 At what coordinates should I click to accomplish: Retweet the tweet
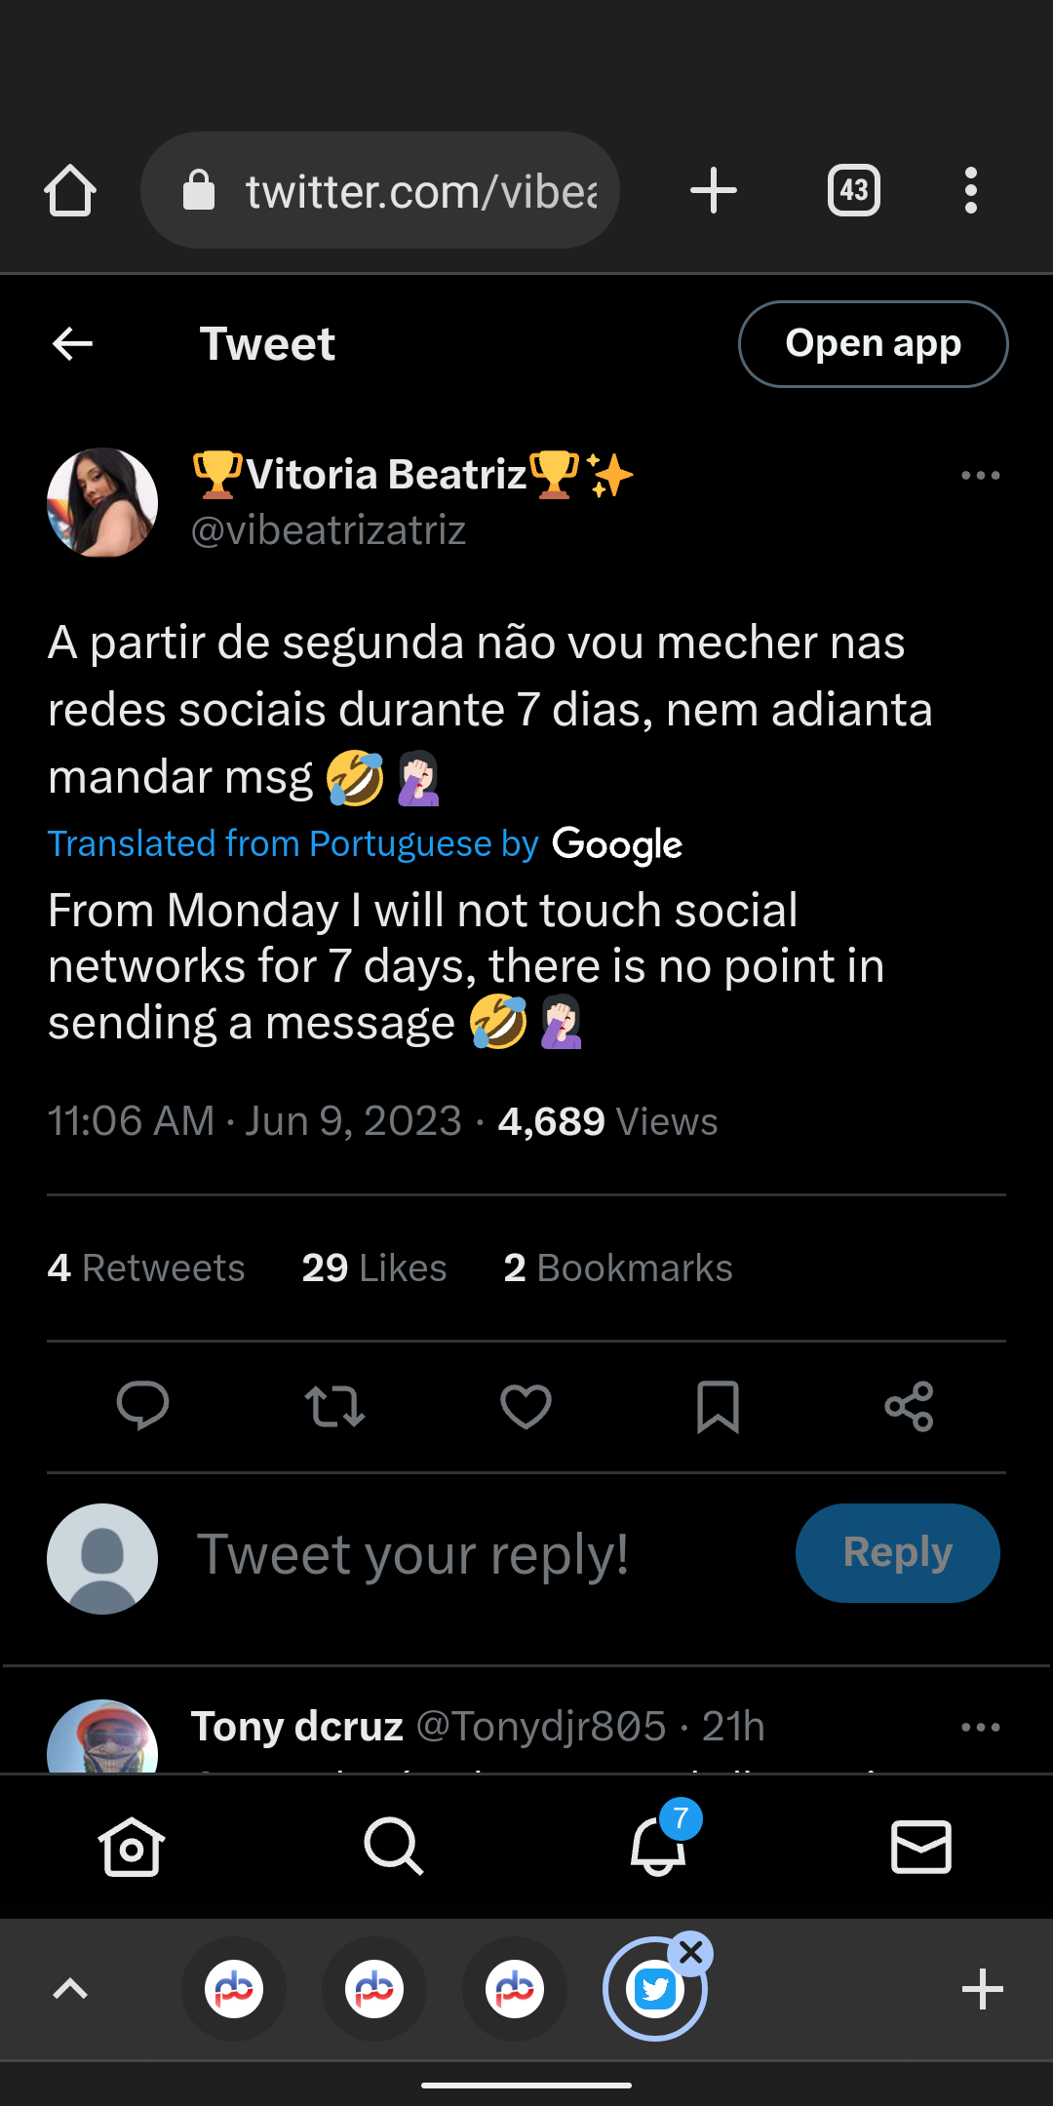point(334,1406)
